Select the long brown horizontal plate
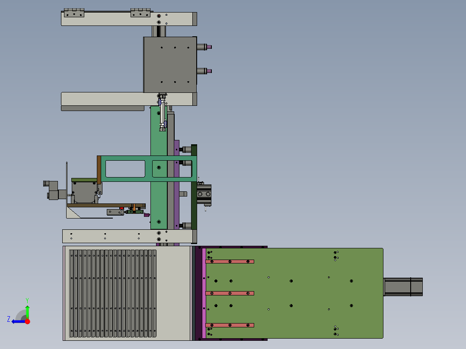The height and width of the screenshot is (349, 466). coord(106,205)
